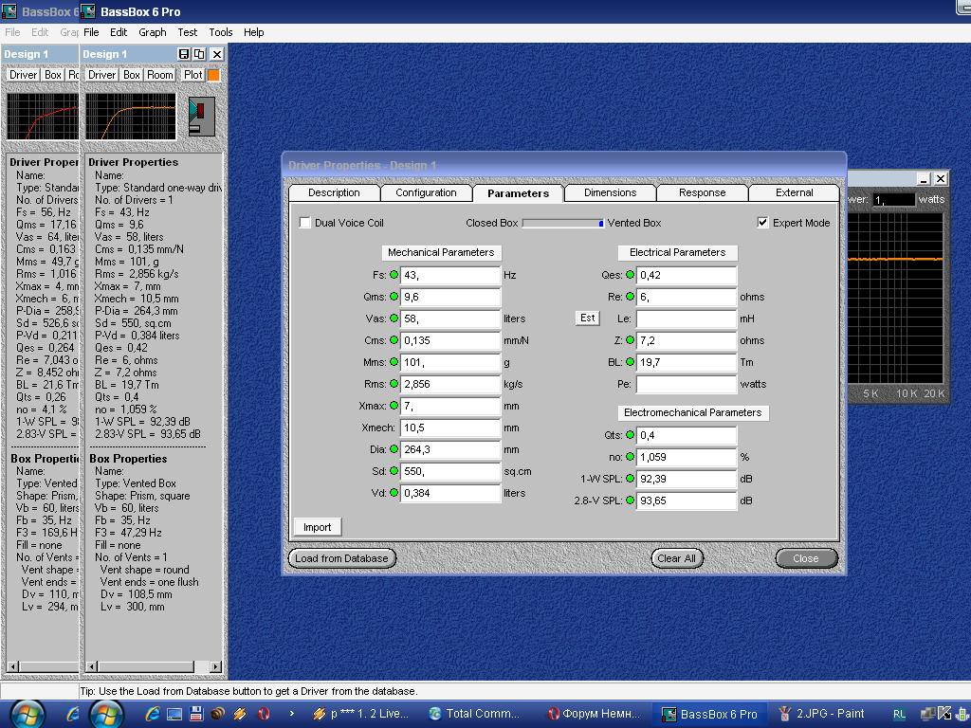Switch to Total Commander in the taskbar
The image size is (971, 728).
coord(476,714)
